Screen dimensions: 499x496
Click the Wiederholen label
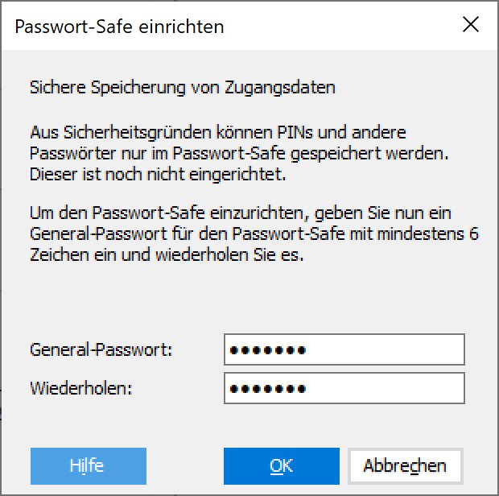tap(80, 388)
